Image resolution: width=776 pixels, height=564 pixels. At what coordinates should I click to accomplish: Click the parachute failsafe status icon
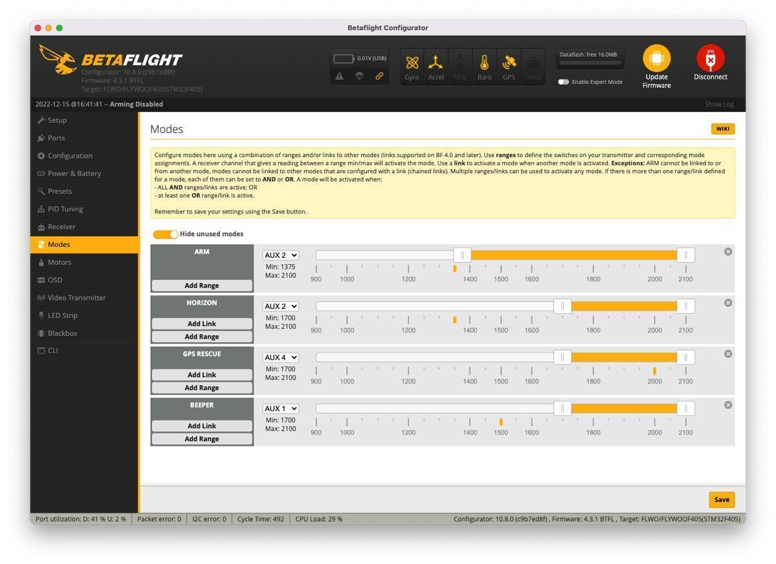pyautogui.click(x=360, y=76)
